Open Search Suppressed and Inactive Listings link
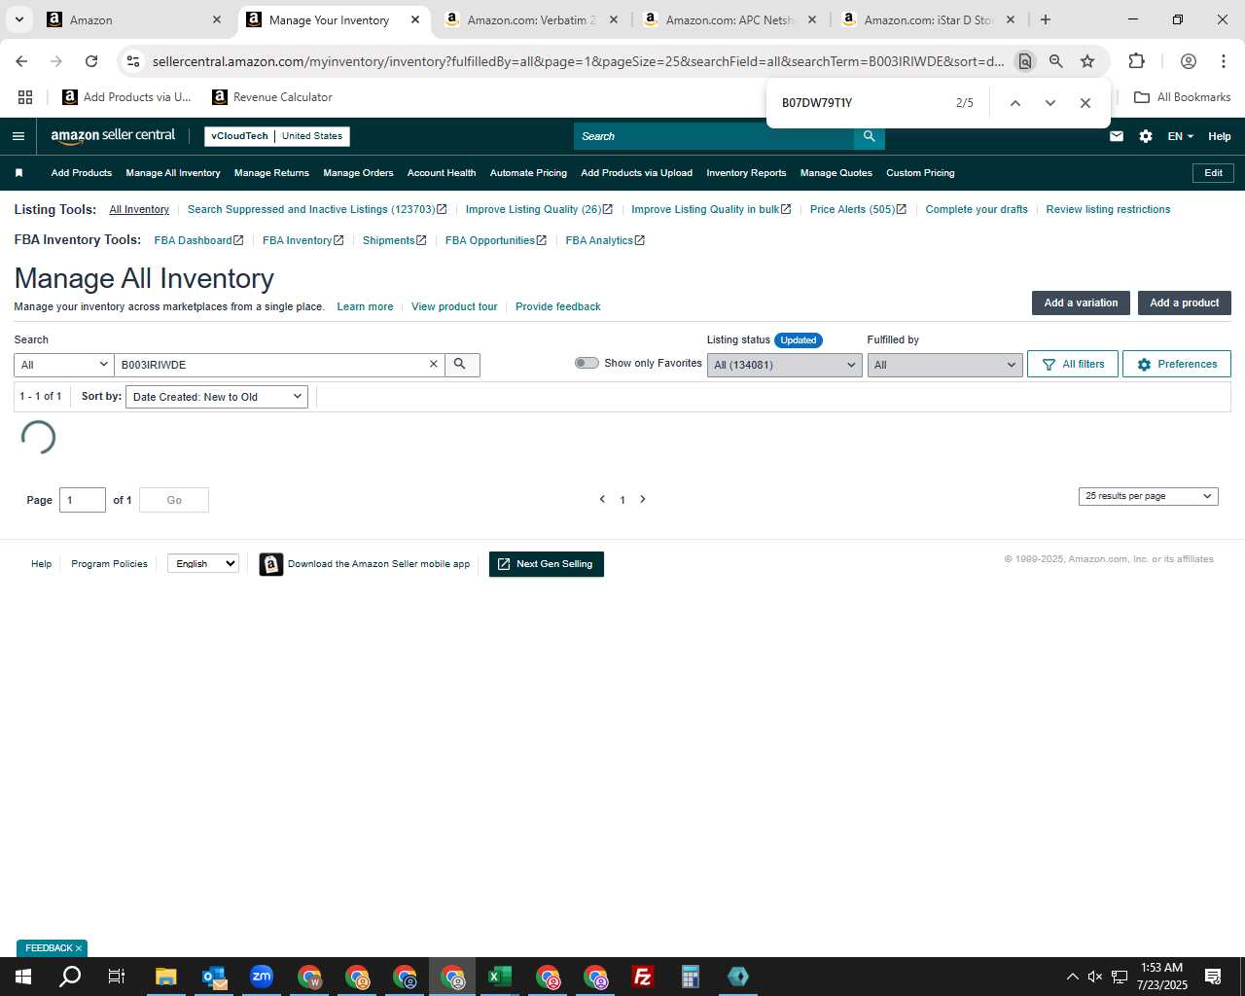Screen dimensions: 1245x996 tap(317, 209)
